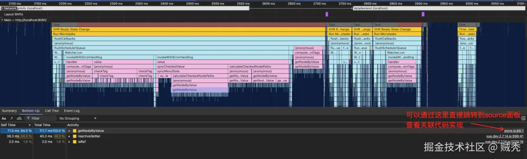Open the No Grouping dropdown

(x=77, y=118)
